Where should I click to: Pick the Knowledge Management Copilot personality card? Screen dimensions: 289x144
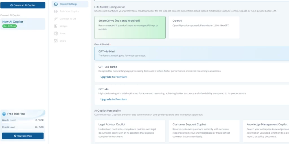[x=266, y=131]
